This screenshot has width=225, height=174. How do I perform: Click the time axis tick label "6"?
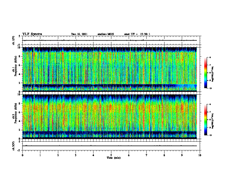(129, 155)
